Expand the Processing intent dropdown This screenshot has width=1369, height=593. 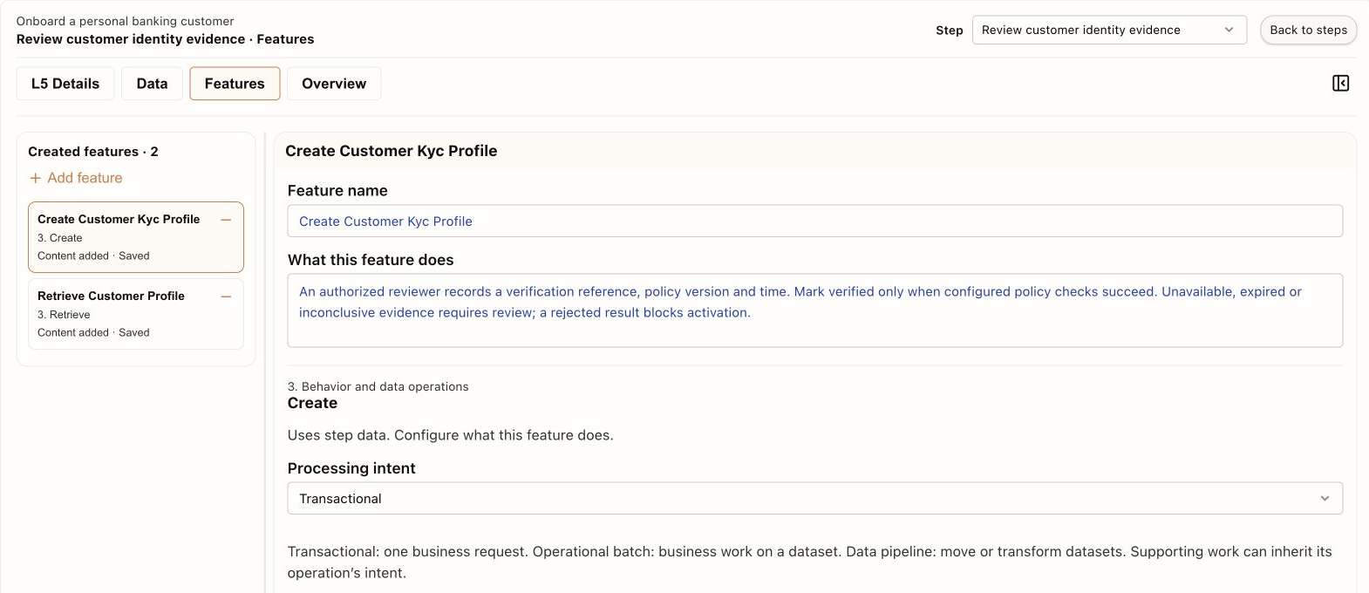coord(815,499)
